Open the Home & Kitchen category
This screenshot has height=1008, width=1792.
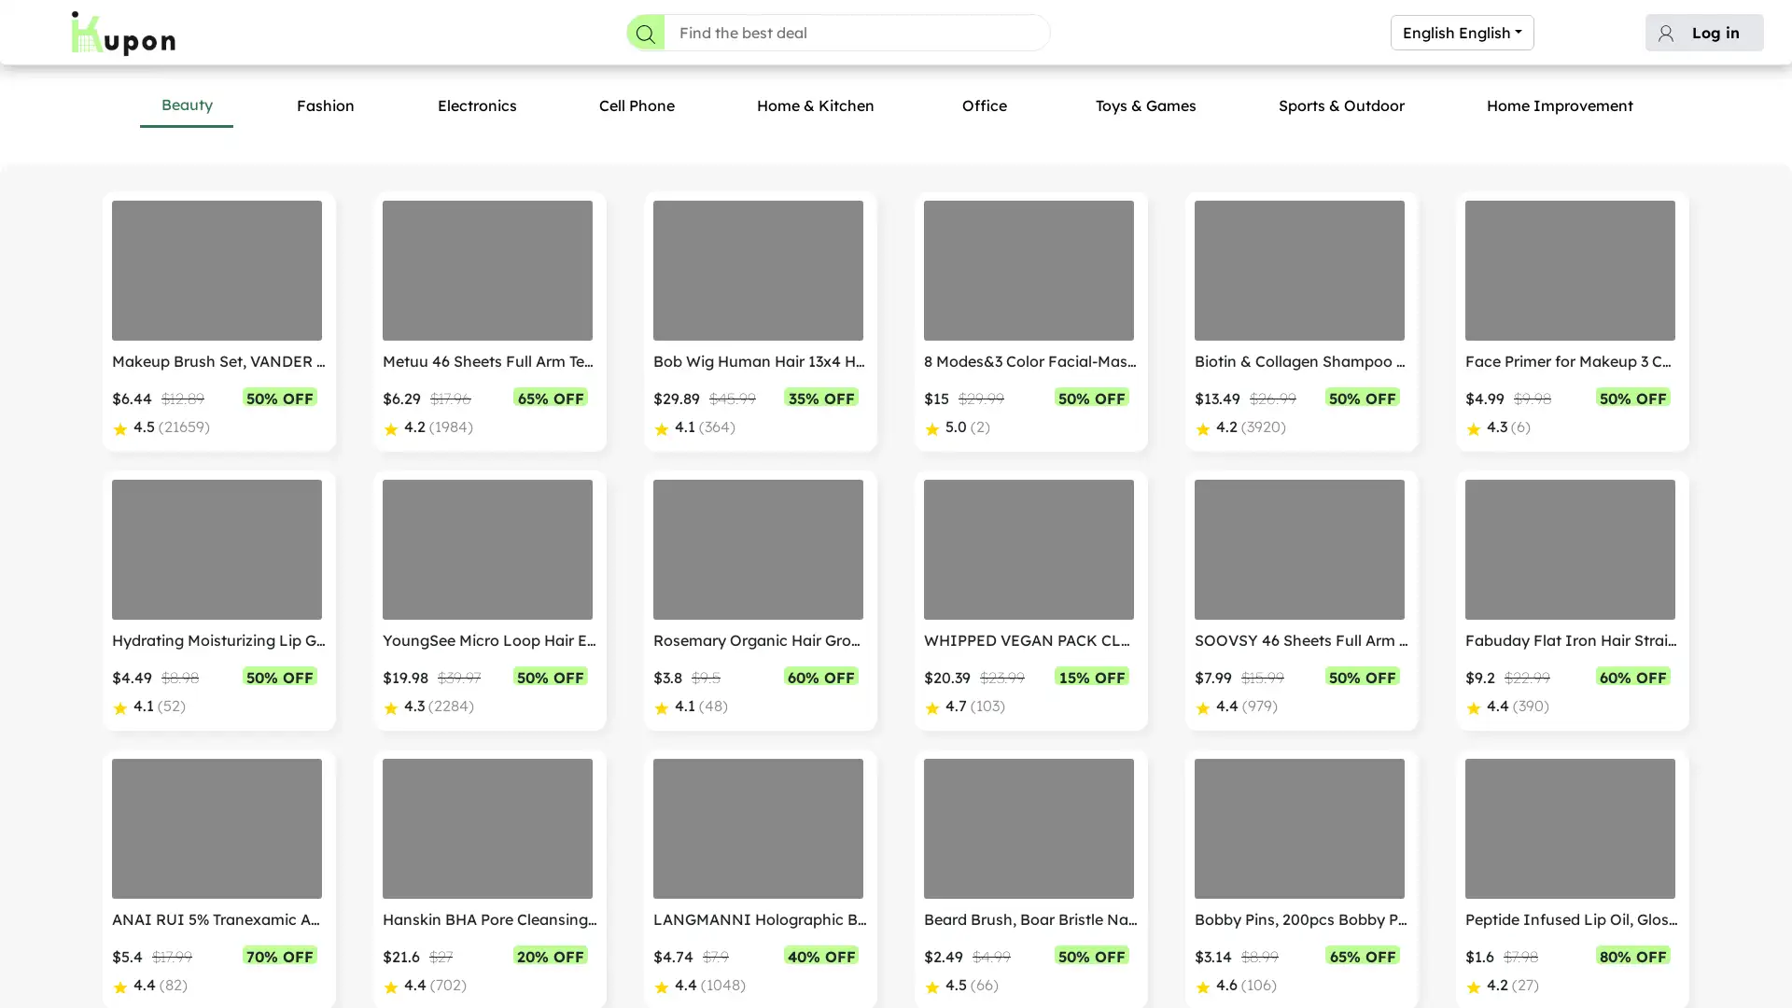point(815,105)
